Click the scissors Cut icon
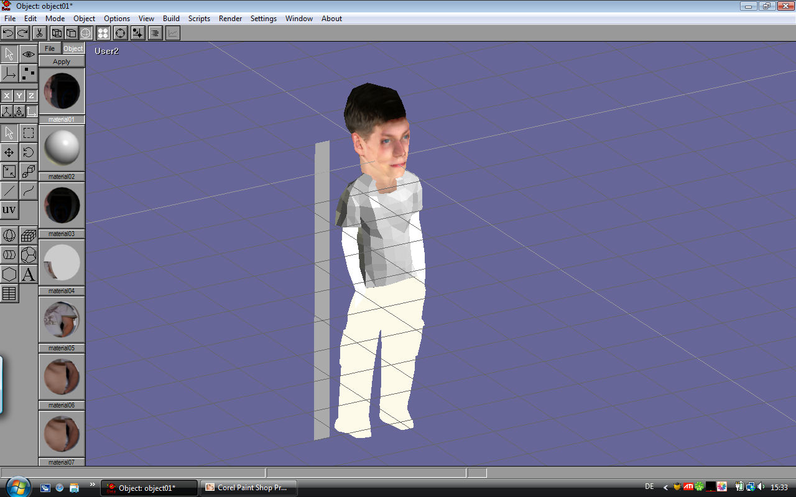 pyautogui.click(x=39, y=33)
